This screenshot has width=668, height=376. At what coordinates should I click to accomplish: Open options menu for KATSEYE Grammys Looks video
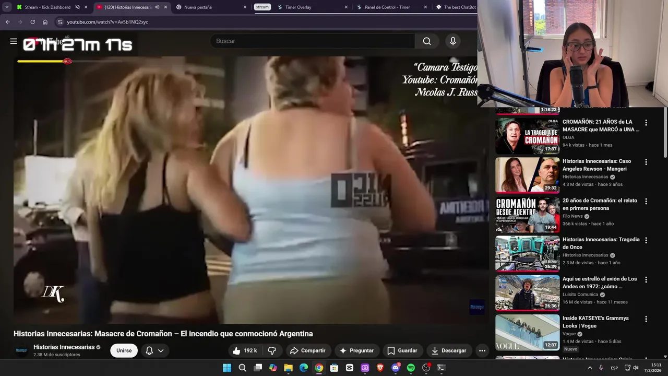coord(646,319)
